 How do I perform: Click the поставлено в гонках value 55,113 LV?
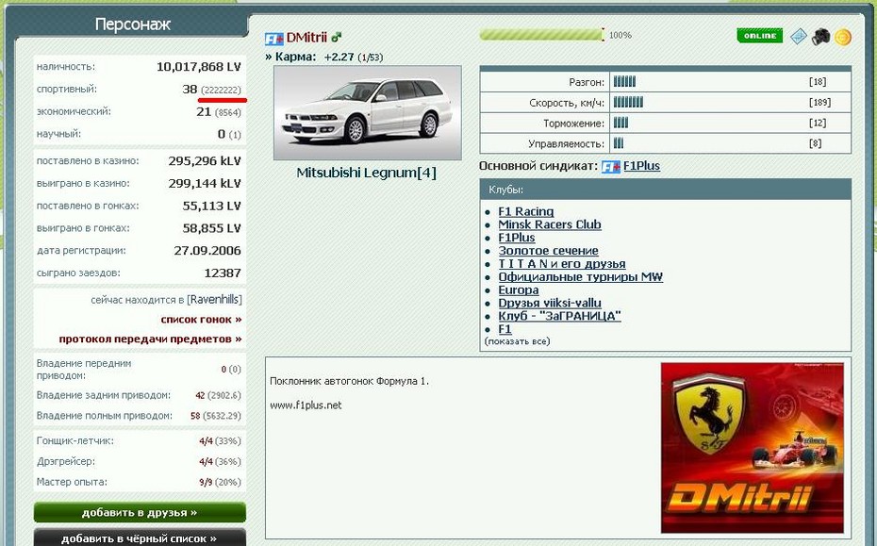pyautogui.click(x=211, y=206)
